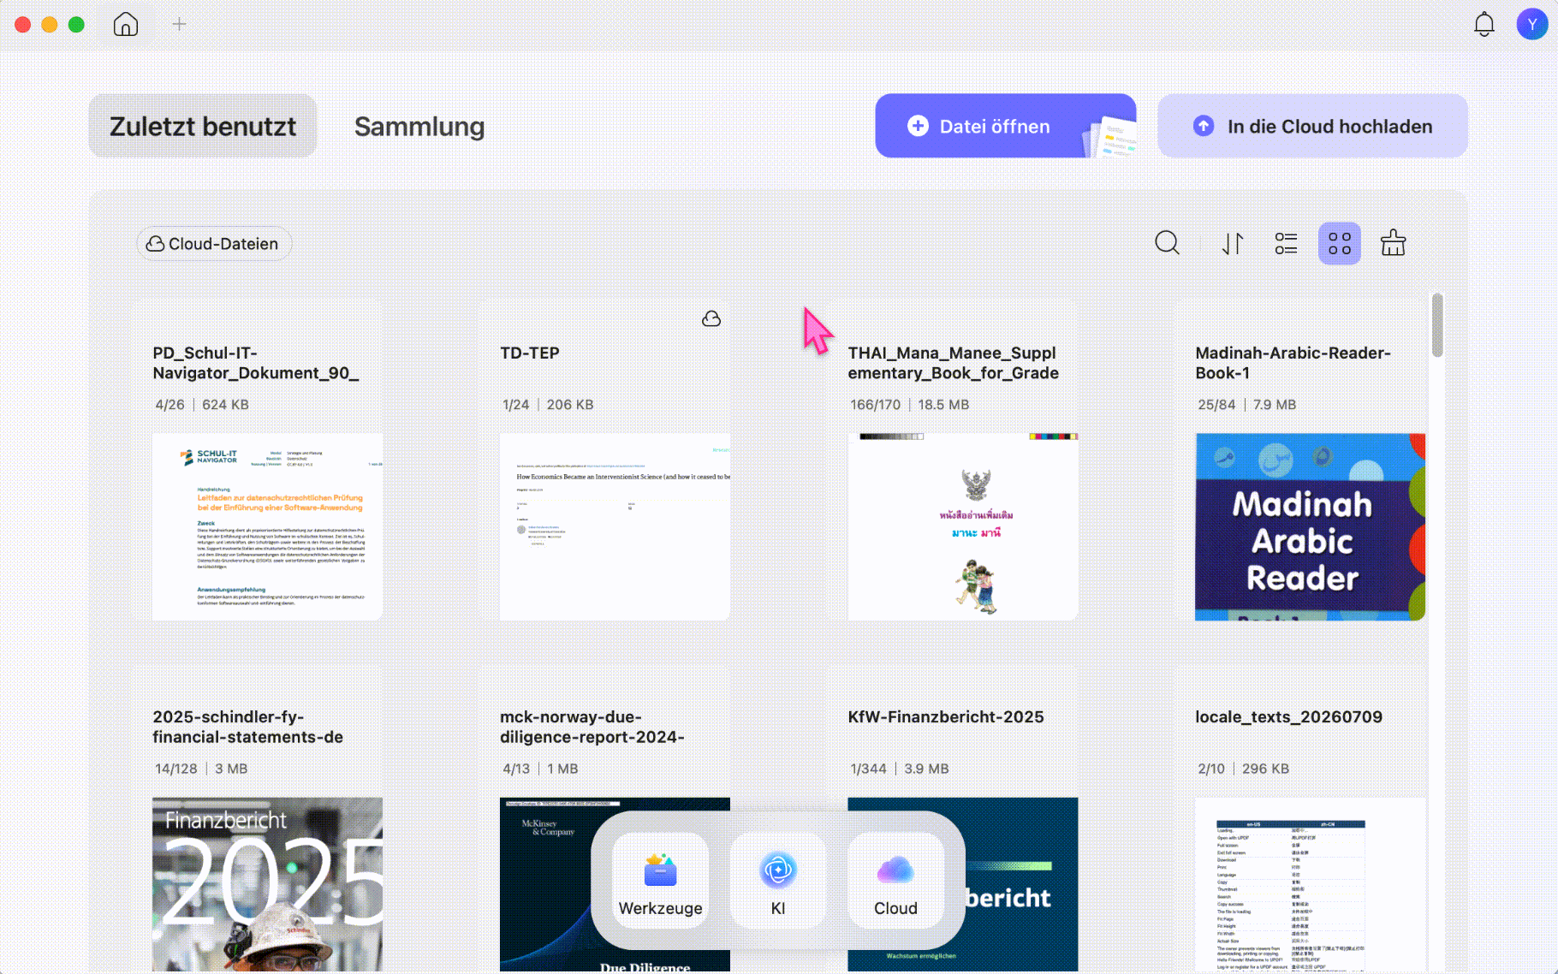Viewport: 1558px width, 974px height.
Task: Click the Datei öffnen button
Action: tap(1005, 126)
